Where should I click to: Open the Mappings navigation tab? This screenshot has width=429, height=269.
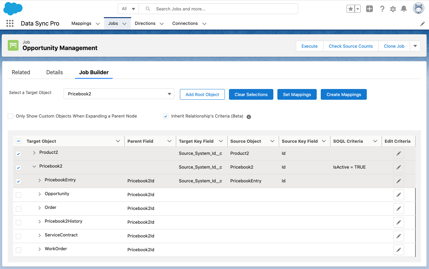click(81, 24)
